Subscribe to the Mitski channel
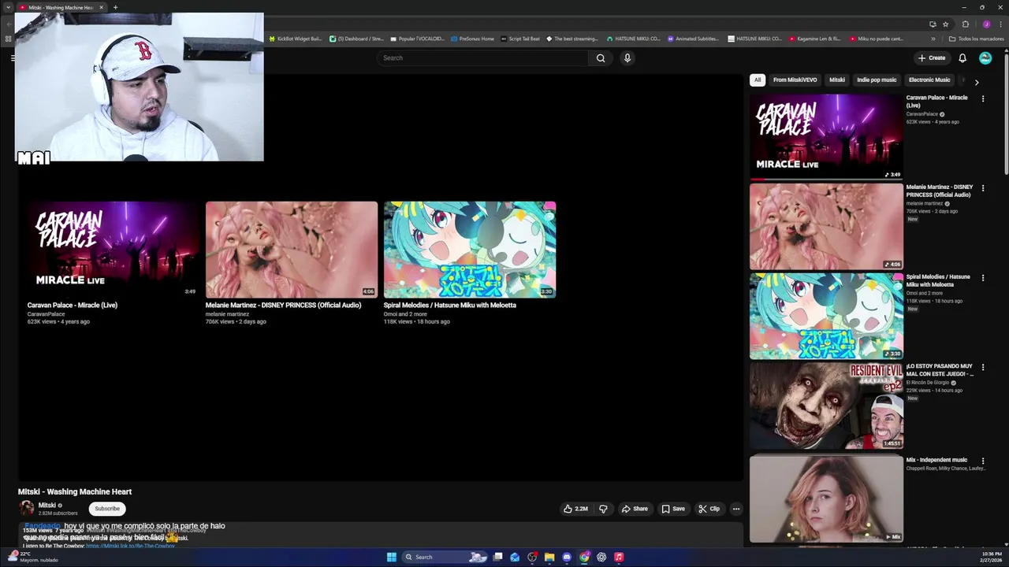Image resolution: width=1009 pixels, height=567 pixels. (107, 509)
